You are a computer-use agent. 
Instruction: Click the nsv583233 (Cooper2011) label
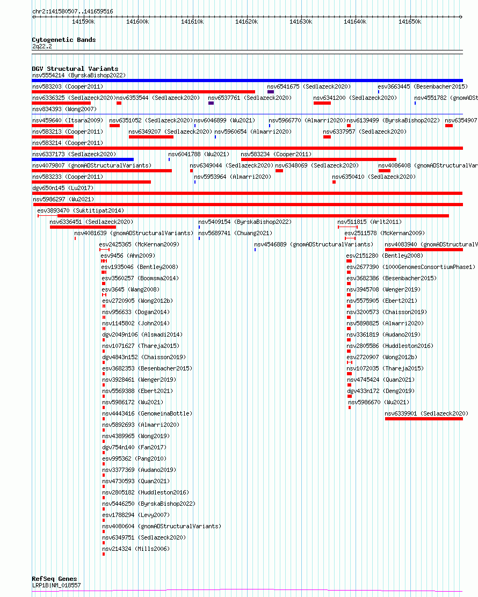pos(68,177)
